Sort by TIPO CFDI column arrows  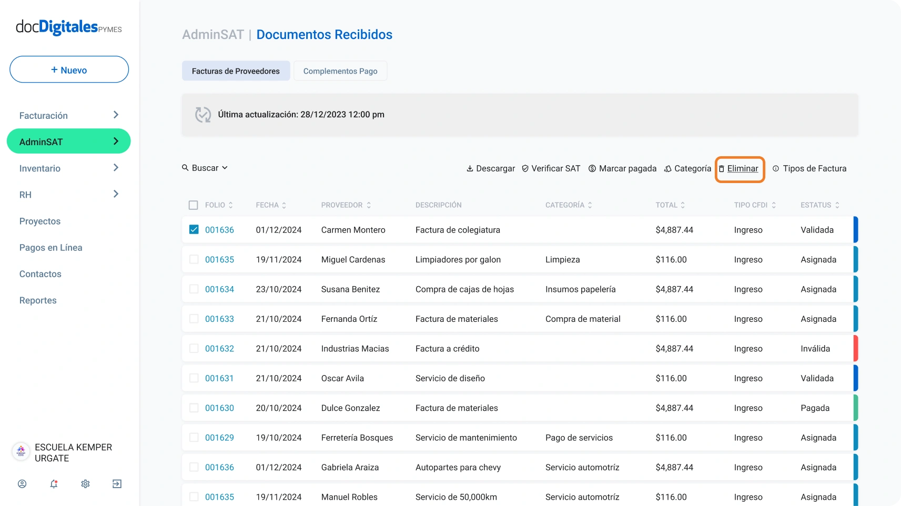(774, 205)
